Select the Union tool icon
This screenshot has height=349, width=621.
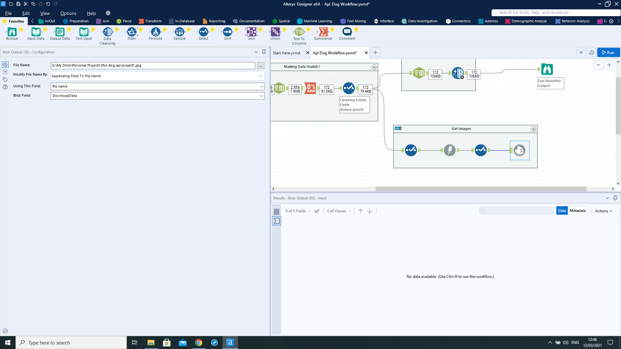pos(275,32)
